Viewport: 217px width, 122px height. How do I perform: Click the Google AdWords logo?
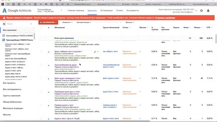tap(17, 11)
